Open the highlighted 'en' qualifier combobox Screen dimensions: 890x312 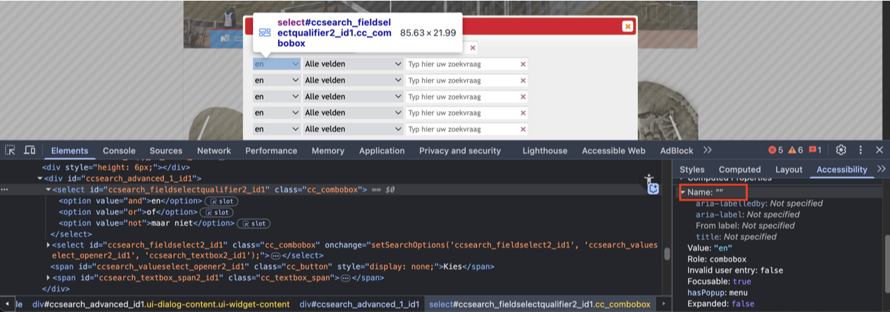[276, 64]
